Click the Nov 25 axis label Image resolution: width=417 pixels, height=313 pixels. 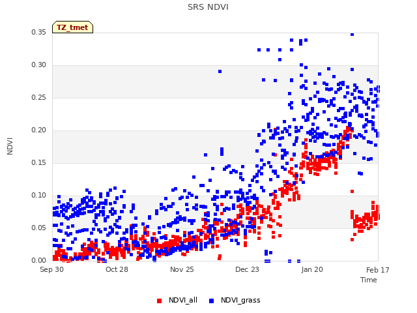coord(182,269)
